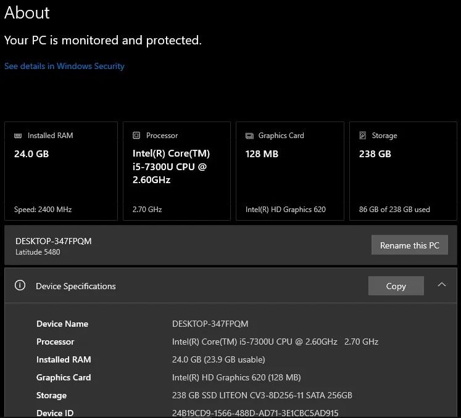Select the Graphics Card card showing 128 MB

click(x=290, y=171)
